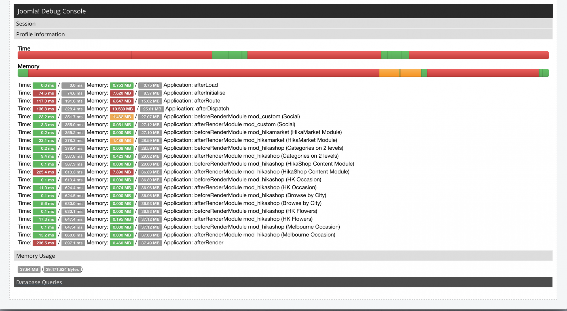Click the first green segment in Time bar
This screenshot has width=567, height=311.
tap(219, 55)
